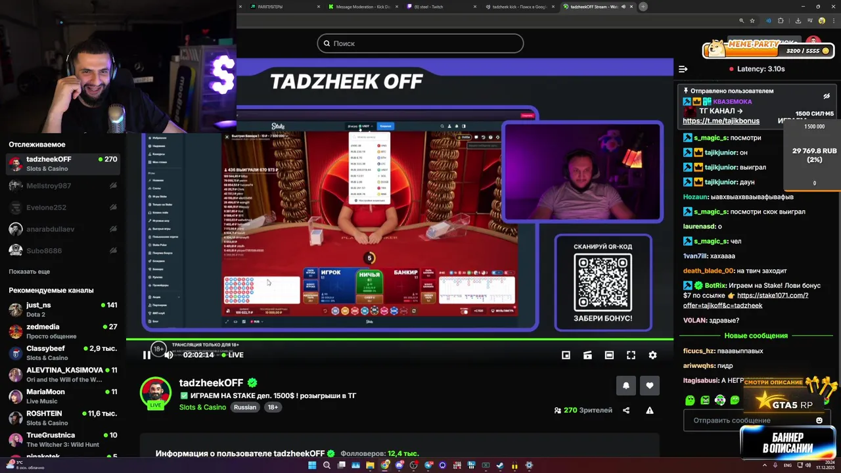841x473 pixels.
Task: Open the Telegram link t.me/tajikbonus
Action: [721, 121]
